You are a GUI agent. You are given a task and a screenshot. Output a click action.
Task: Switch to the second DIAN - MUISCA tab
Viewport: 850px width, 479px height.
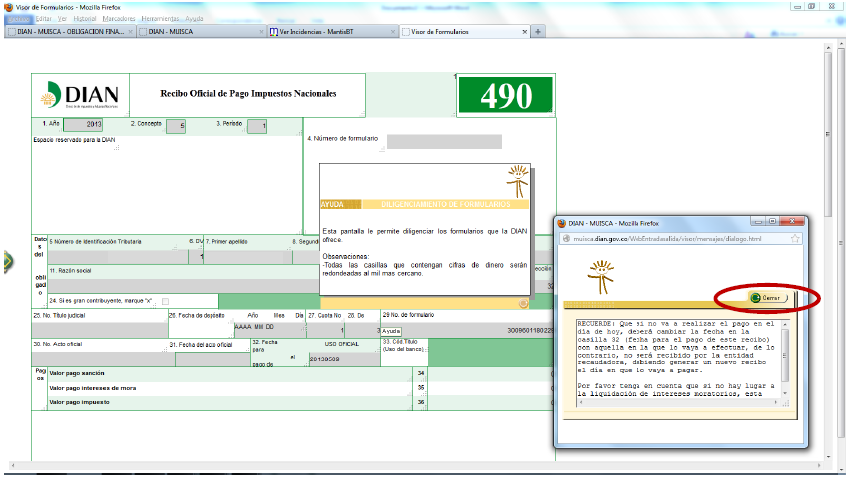pyautogui.click(x=202, y=32)
